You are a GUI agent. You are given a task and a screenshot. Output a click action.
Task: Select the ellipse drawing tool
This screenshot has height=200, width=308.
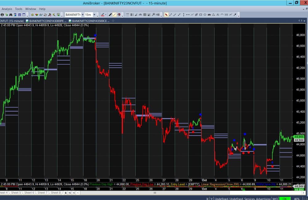coord(205,15)
